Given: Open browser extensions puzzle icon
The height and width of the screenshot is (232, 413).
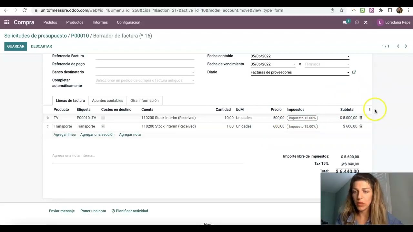Looking at the screenshot, I should click(x=381, y=10).
